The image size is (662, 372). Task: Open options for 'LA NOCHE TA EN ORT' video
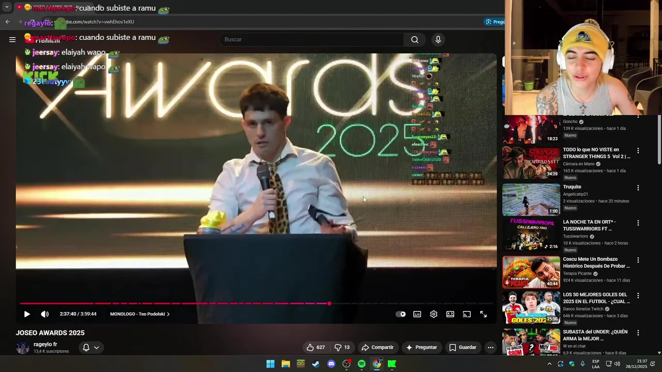tap(638, 223)
